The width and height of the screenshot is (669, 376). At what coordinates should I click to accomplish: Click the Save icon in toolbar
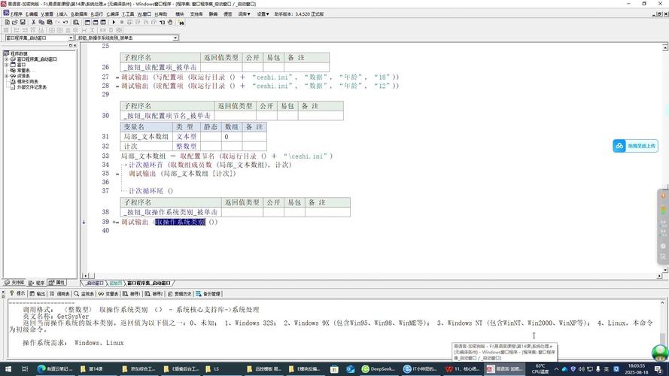tap(23, 23)
